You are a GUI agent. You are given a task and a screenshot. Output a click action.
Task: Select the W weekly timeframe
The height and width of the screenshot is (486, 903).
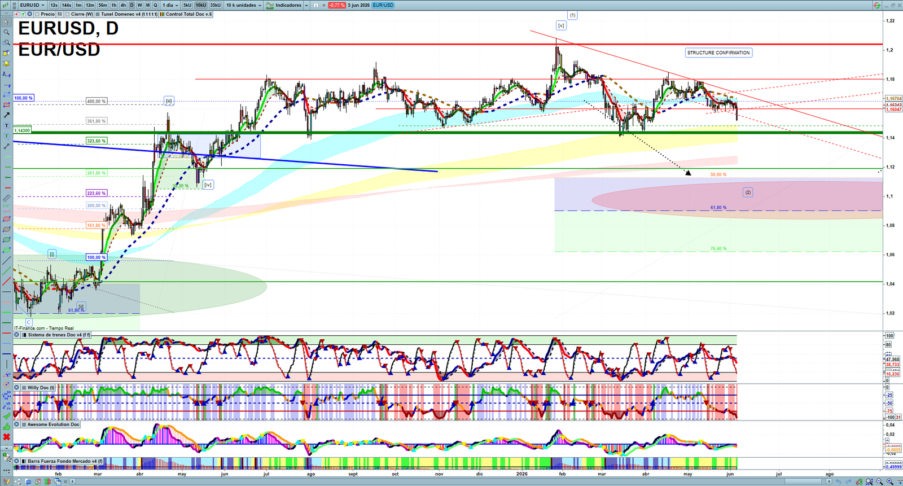(x=139, y=5)
